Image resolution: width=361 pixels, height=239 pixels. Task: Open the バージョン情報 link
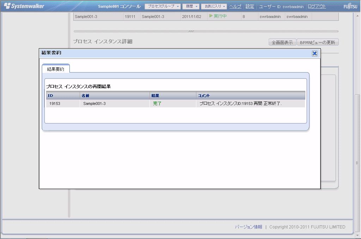pyautogui.click(x=249, y=227)
